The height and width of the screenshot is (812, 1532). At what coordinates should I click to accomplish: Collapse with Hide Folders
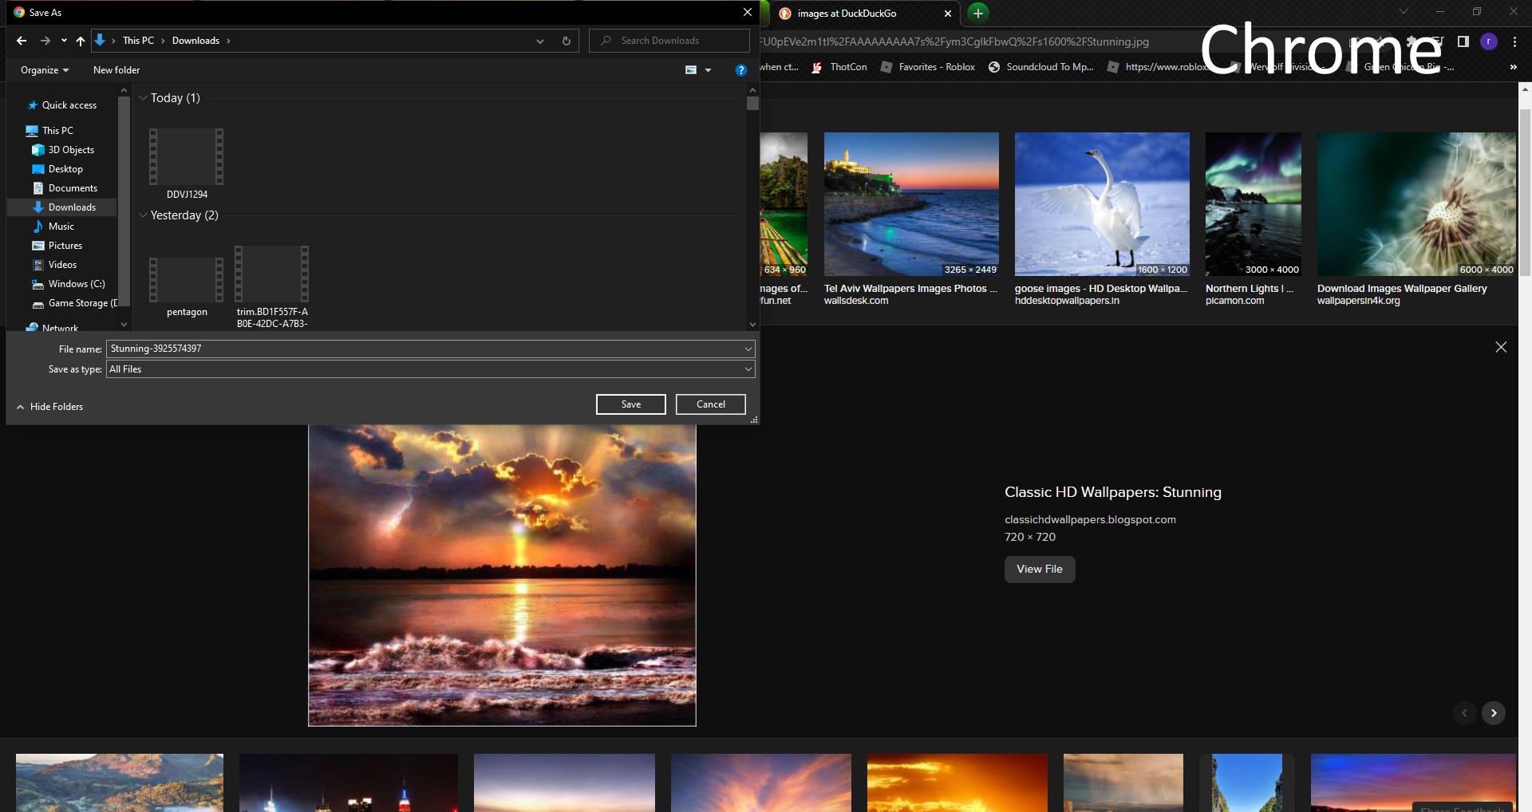(49, 407)
